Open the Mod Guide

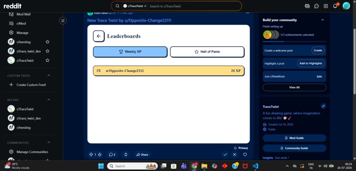click(x=295, y=138)
